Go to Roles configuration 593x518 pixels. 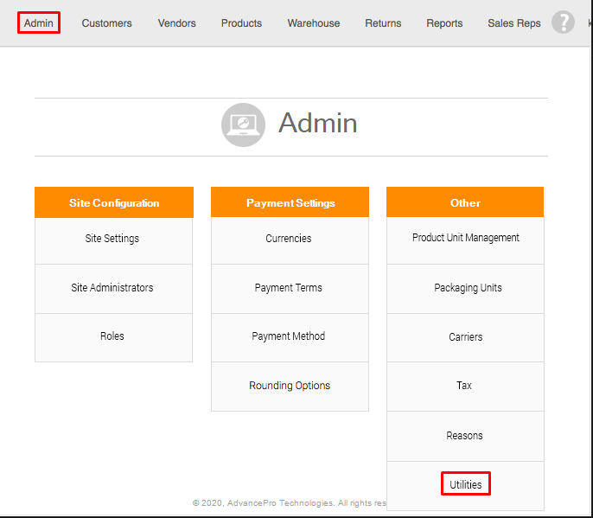pyautogui.click(x=112, y=336)
